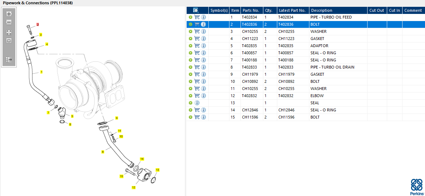Viewport: 425px width, 196px height.
Task: Add BOLT CH10892 to cart
Action: point(197,81)
